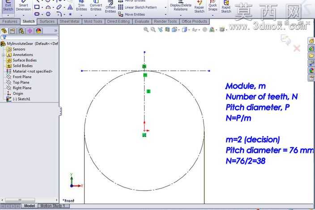Open the Smart Dimension dropdown arrow
The width and height of the screenshot is (315, 210).
coord(23,15)
